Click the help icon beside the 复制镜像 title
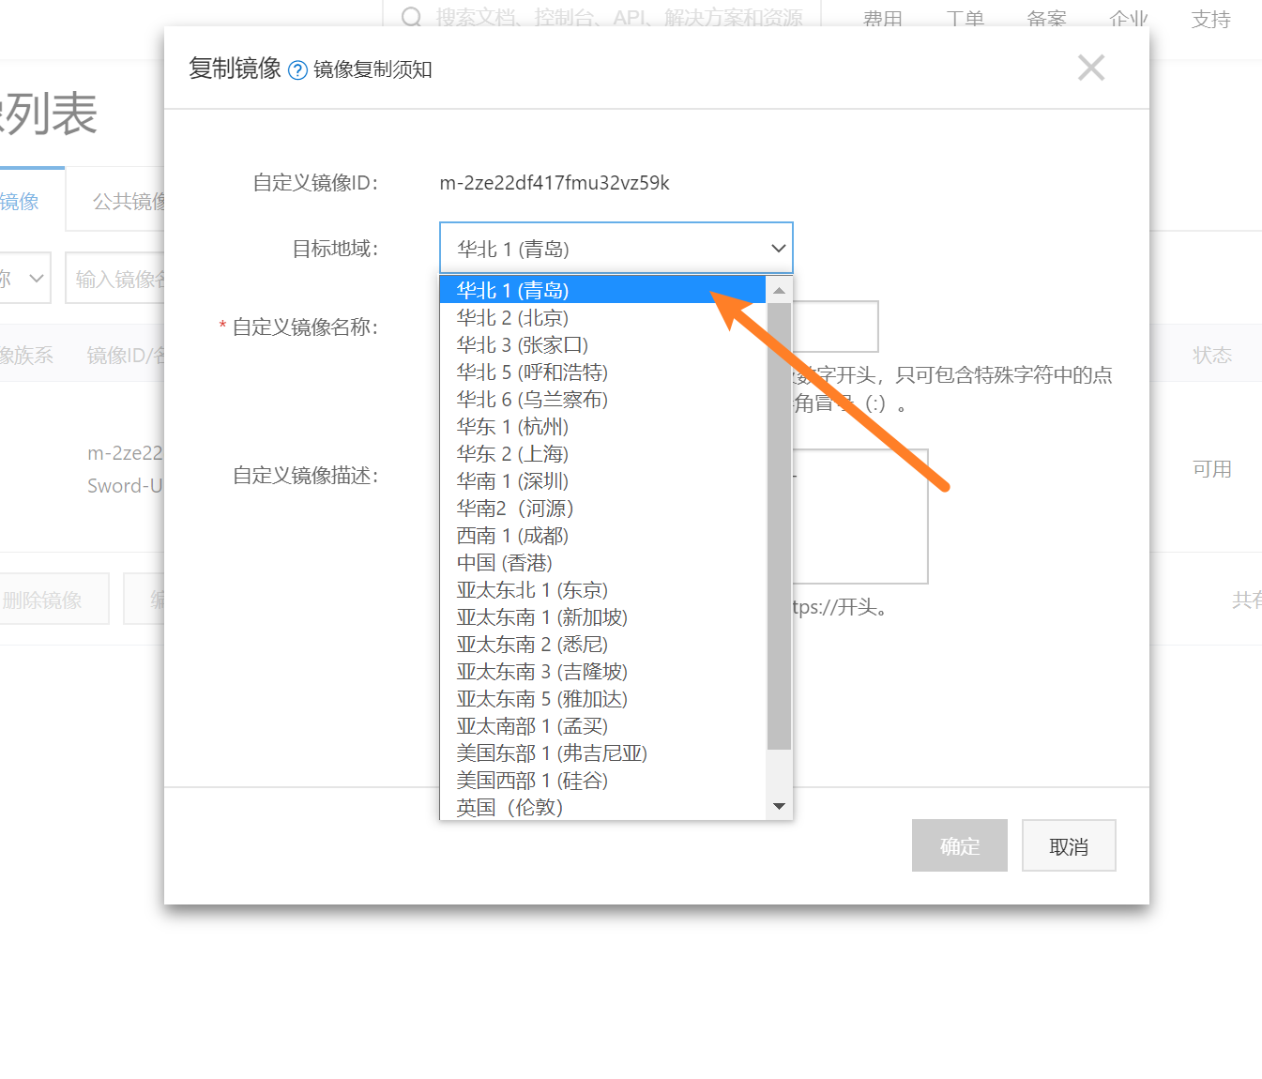1262x1079 pixels. click(297, 69)
